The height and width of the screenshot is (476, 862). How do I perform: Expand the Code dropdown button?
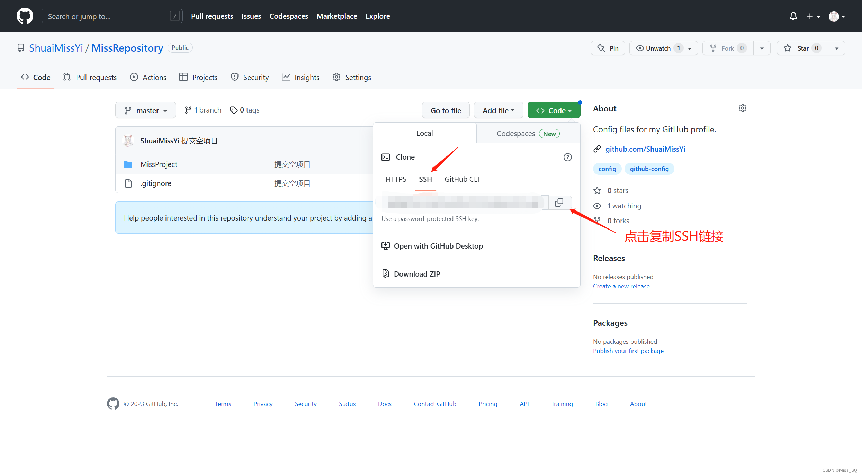coord(553,110)
